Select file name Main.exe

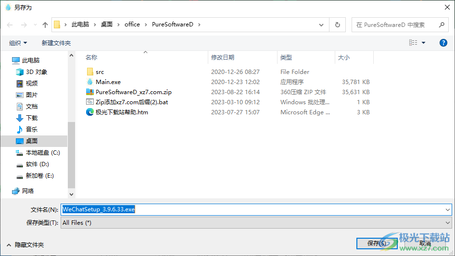(x=108, y=82)
